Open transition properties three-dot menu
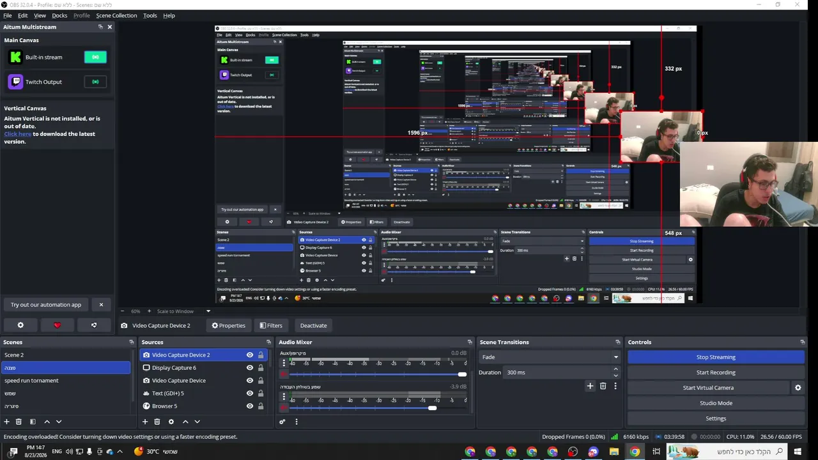818x460 pixels. coord(615,386)
